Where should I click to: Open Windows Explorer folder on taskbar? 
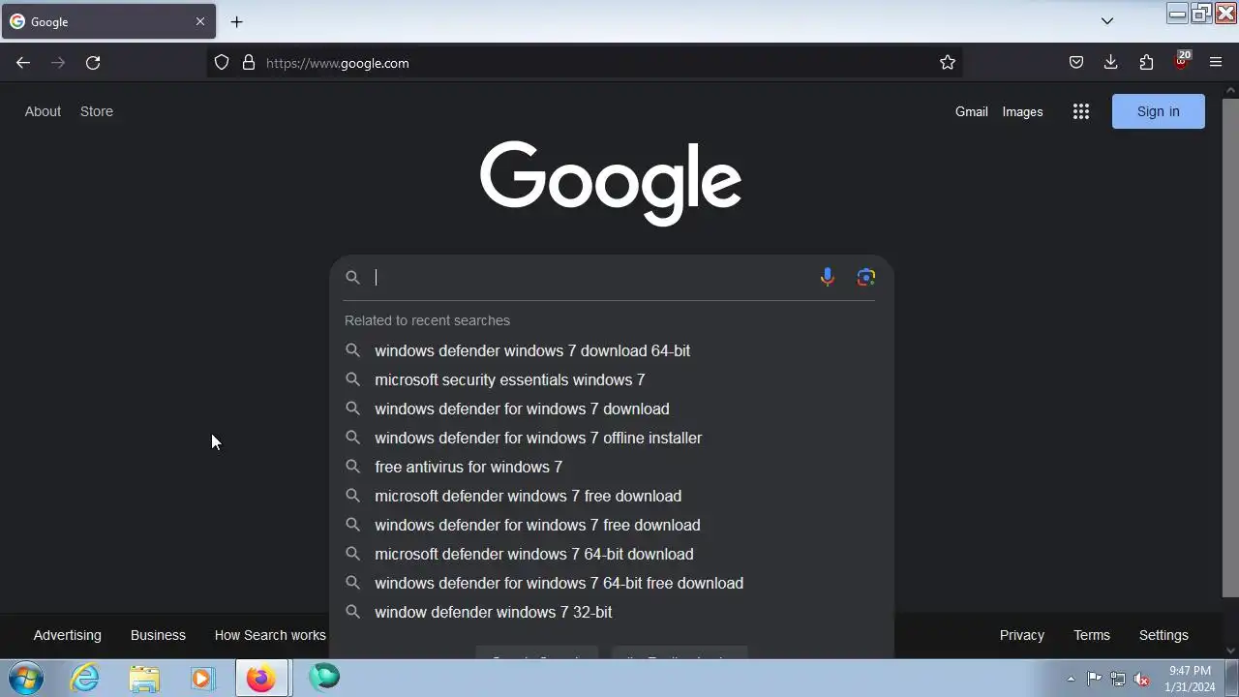click(x=144, y=678)
